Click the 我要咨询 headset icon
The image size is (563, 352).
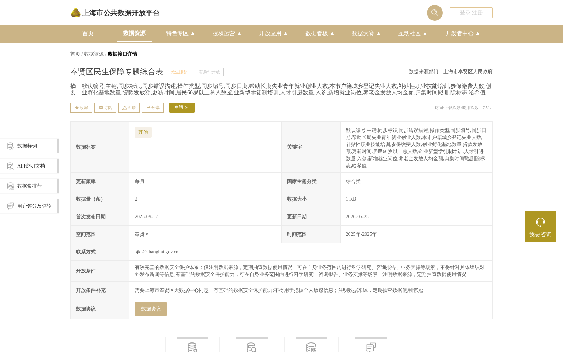[540, 222]
